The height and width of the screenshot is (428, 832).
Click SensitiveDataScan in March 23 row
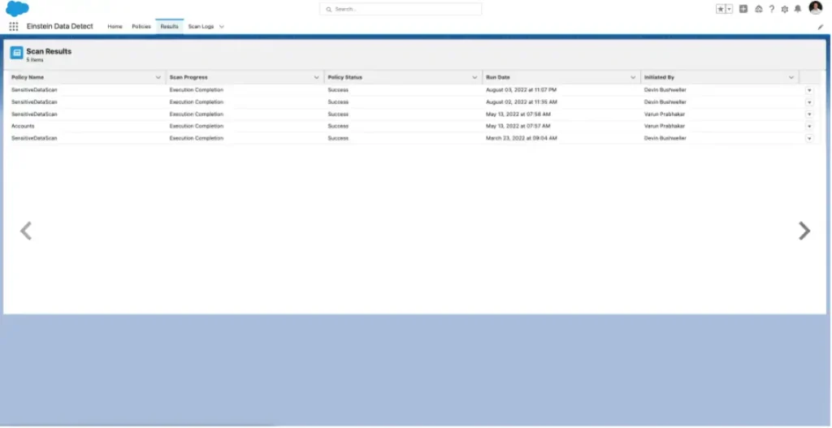(x=34, y=138)
